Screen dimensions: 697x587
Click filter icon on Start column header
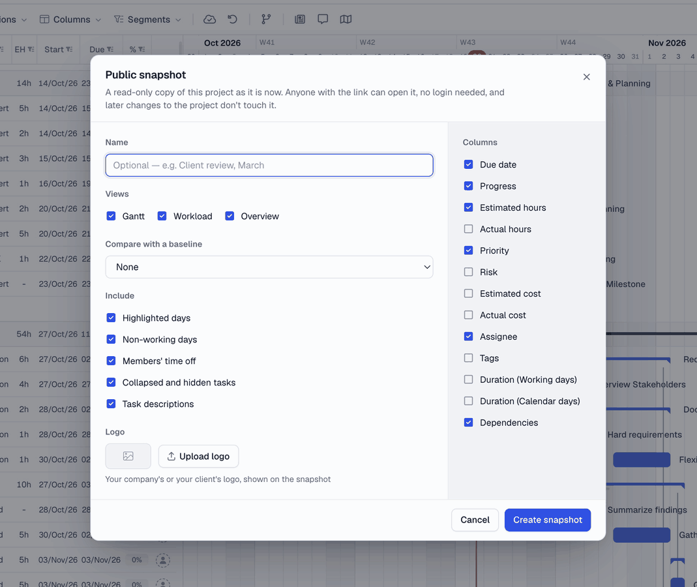[x=69, y=50]
